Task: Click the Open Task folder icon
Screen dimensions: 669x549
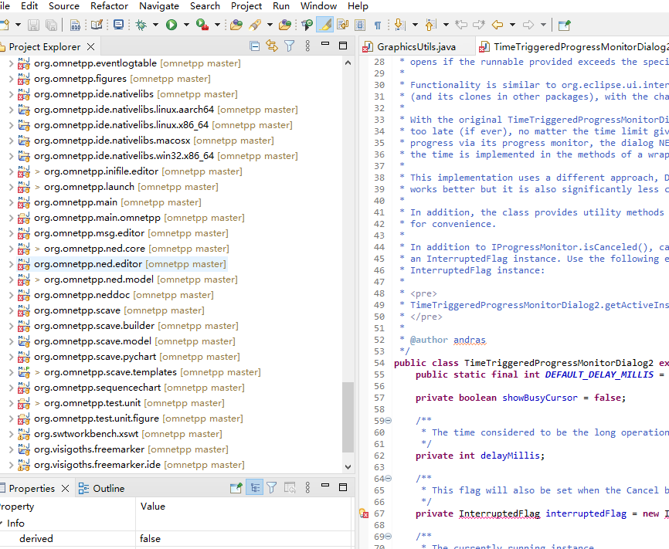Action: click(x=285, y=25)
